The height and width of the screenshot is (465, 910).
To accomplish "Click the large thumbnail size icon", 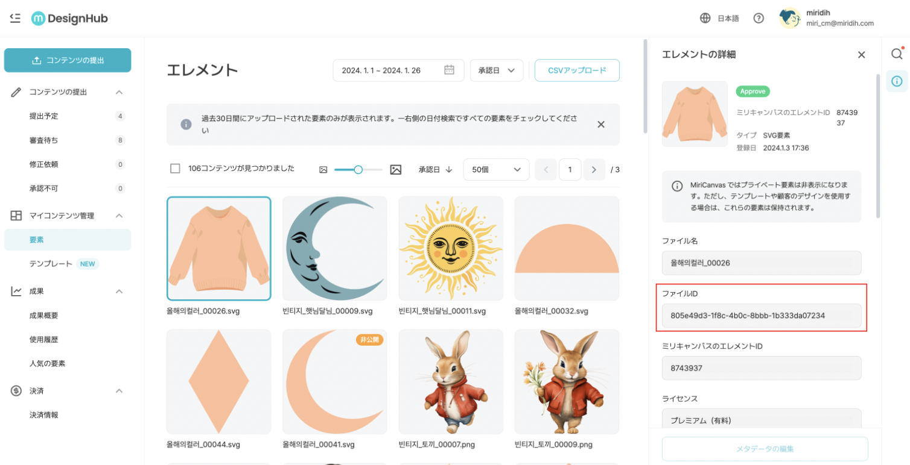I will [396, 170].
